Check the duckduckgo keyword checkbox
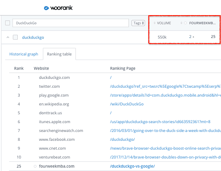The width and height of the screenshot is (221, 171). [x=15, y=37]
